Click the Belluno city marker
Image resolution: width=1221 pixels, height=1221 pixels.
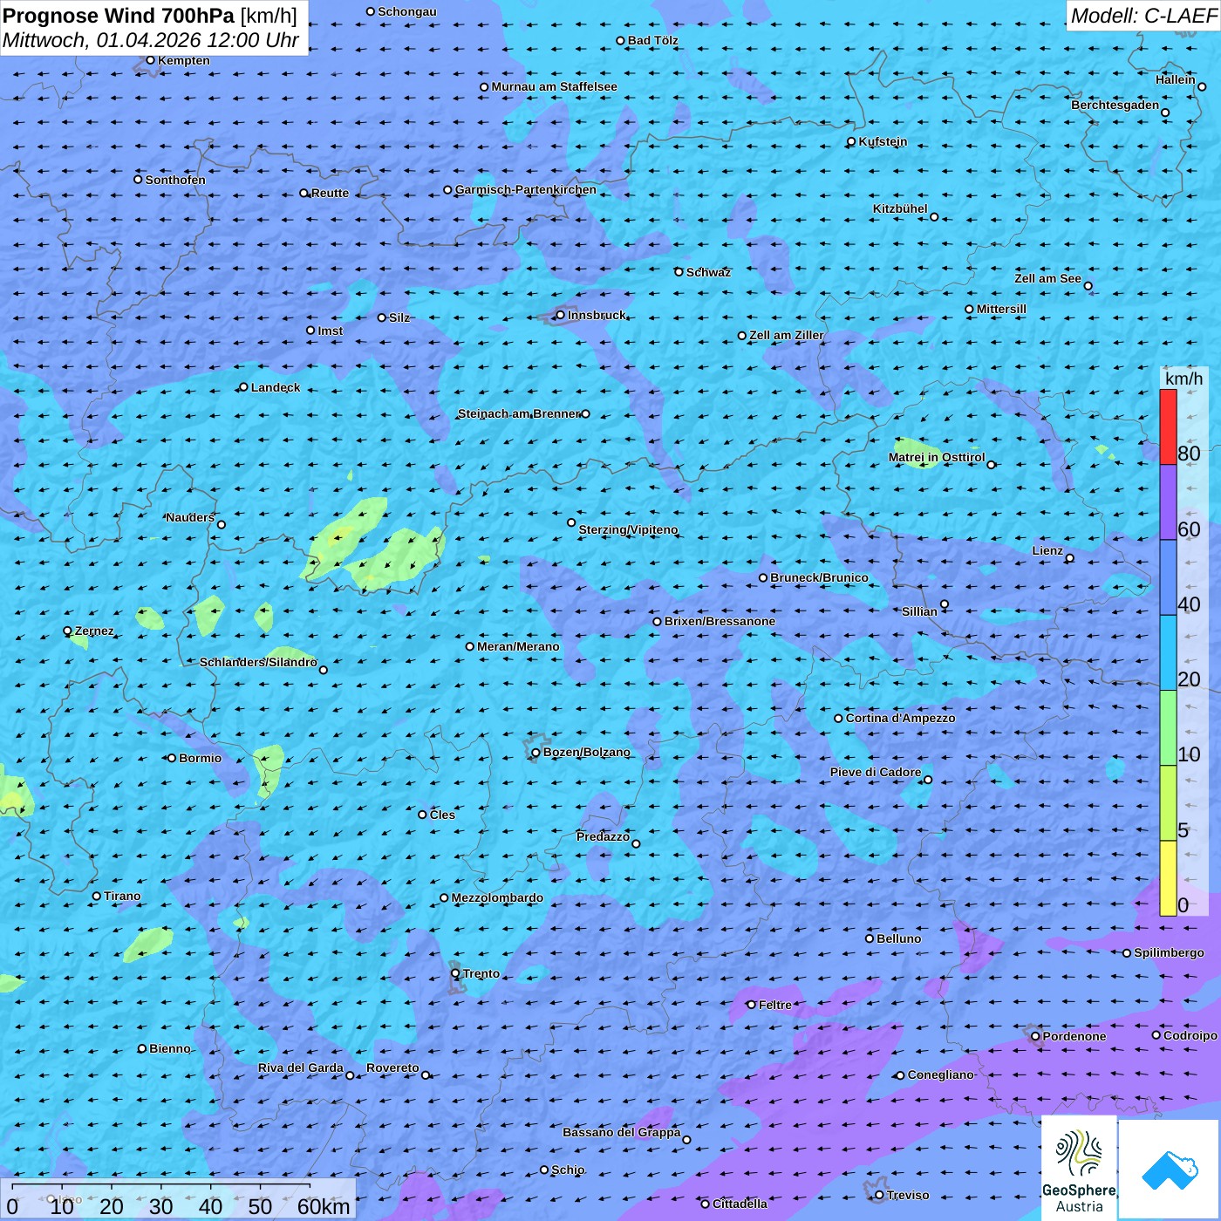click(x=870, y=938)
